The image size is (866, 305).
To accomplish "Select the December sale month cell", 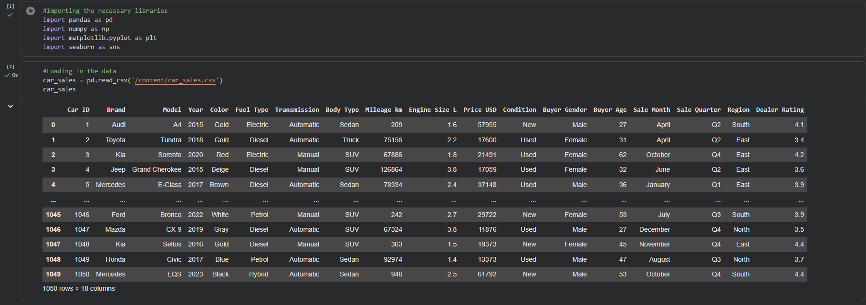I will (x=655, y=229).
